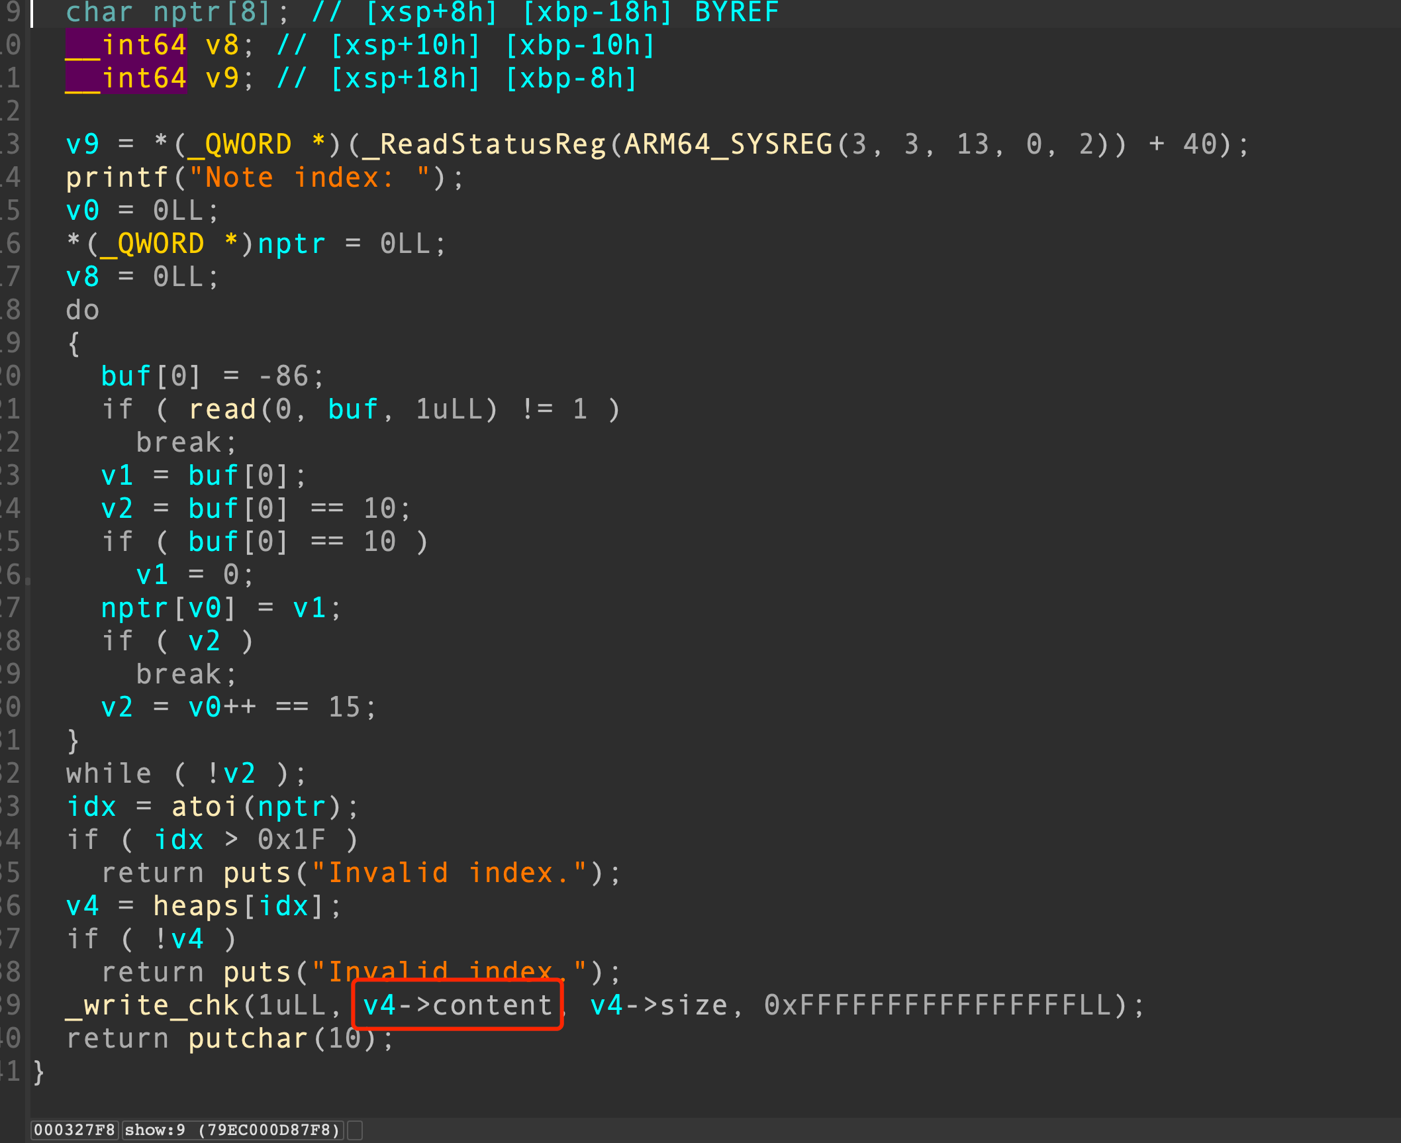Viewport: 1401px width, 1143px height.
Task: Click the __int64 type before v8
Action: tap(126, 45)
